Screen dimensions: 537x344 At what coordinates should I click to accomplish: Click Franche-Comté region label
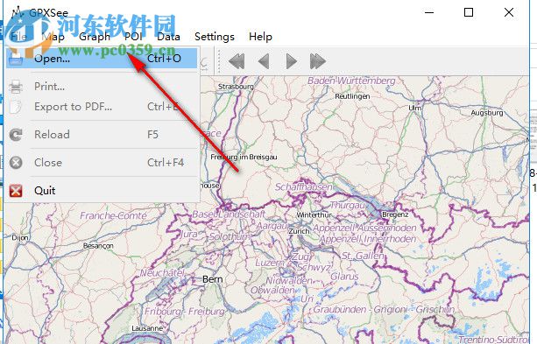(x=113, y=215)
